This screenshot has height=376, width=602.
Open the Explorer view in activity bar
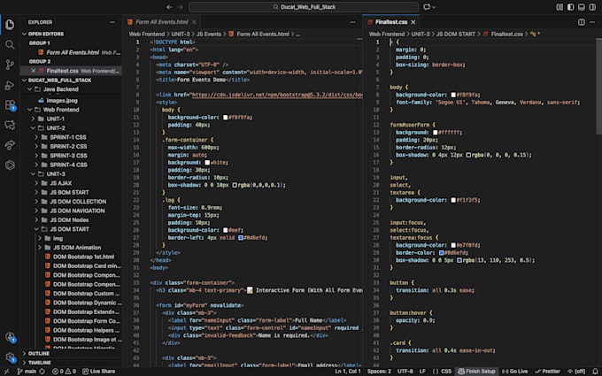[x=10, y=25]
